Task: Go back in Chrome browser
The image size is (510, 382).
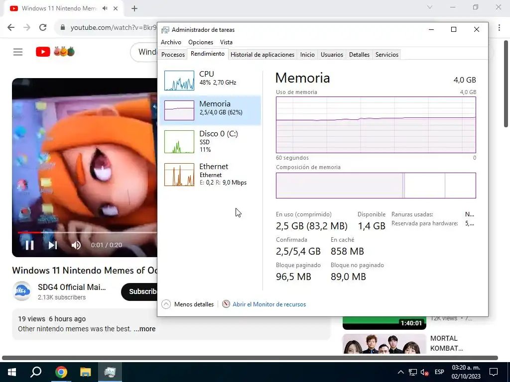Action: [11, 27]
